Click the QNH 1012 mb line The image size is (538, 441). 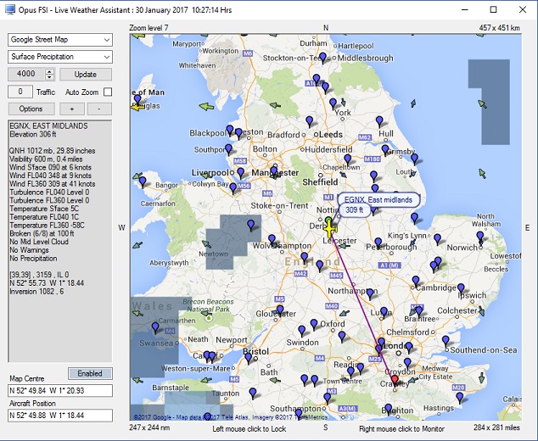coord(53,151)
